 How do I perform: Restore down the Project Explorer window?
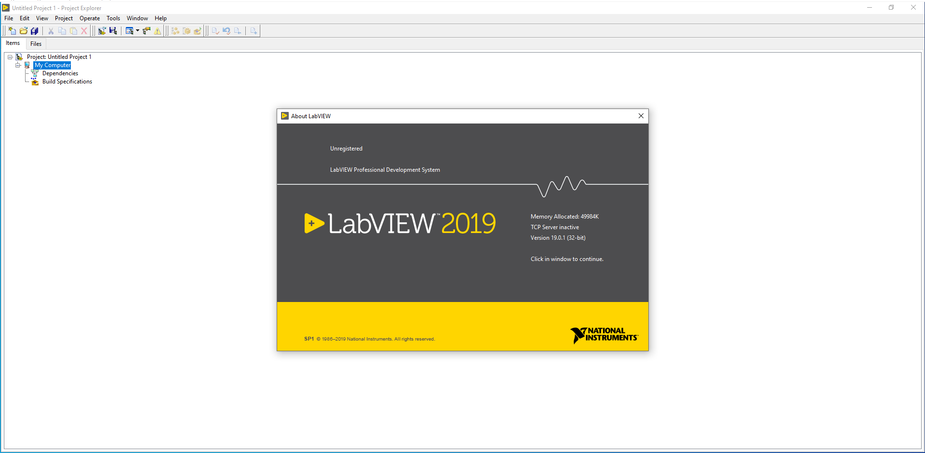[x=891, y=7]
